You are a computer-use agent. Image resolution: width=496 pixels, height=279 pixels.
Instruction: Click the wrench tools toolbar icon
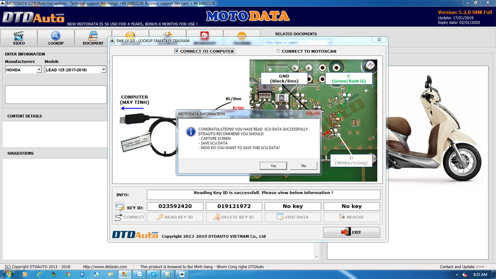(168, 34)
